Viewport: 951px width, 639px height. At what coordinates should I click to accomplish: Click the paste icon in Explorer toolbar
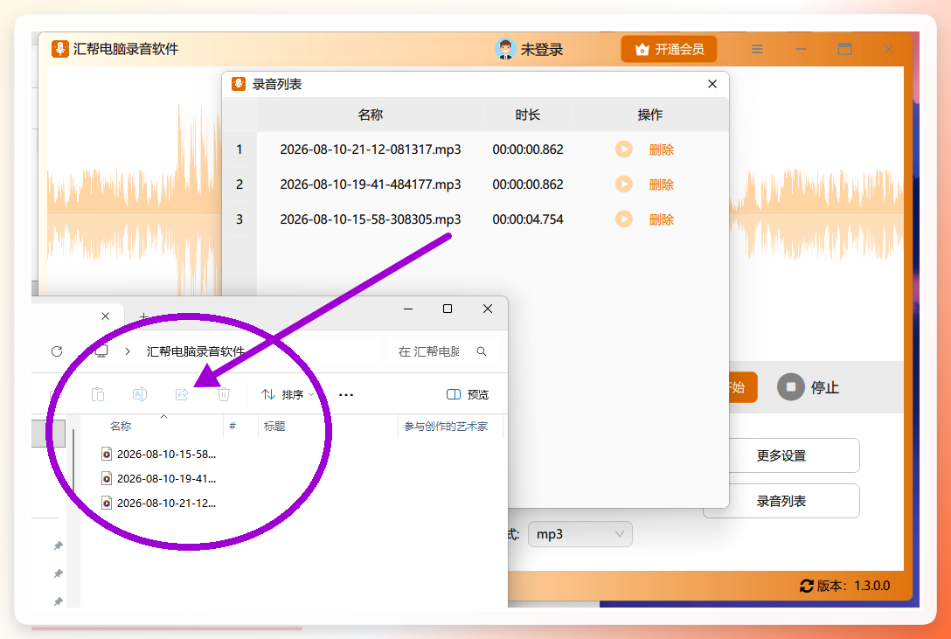[98, 395]
